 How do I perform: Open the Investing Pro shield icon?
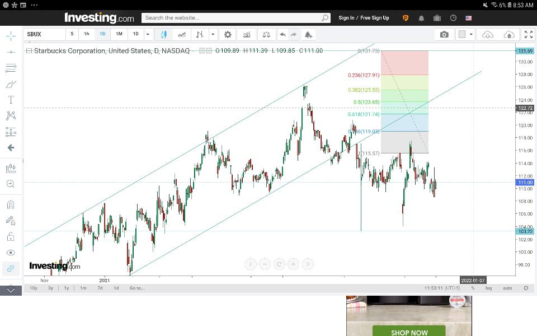coord(406,18)
